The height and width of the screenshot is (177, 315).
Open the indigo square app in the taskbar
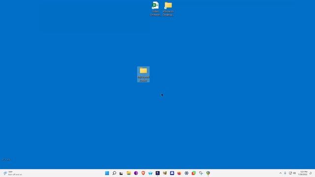tap(172, 173)
